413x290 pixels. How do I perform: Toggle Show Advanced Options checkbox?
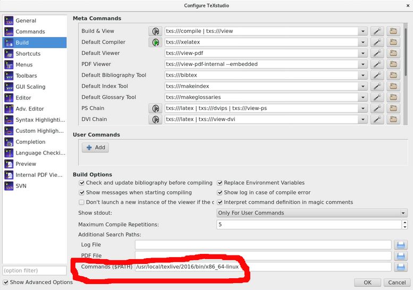point(6,283)
